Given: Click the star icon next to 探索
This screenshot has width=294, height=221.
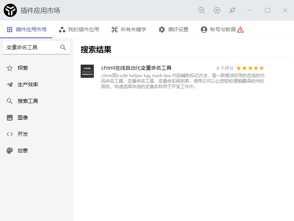Looking at the screenshot, I should click(10, 68).
